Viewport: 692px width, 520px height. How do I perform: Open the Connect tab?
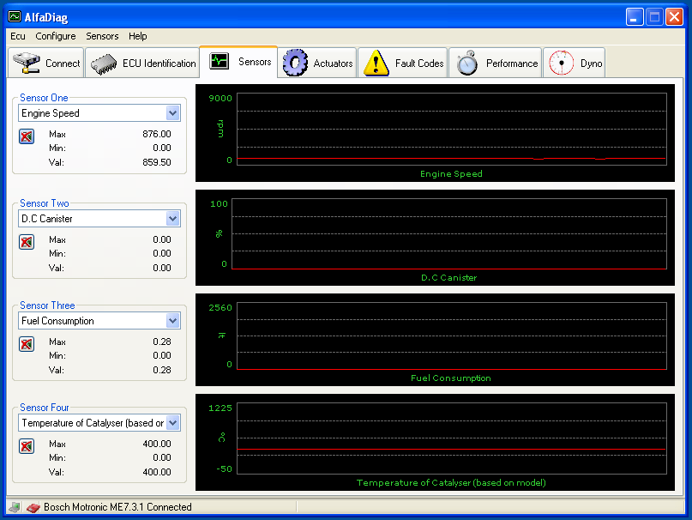(47, 63)
